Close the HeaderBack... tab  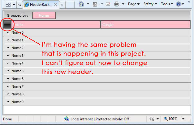[x=56, y=5]
